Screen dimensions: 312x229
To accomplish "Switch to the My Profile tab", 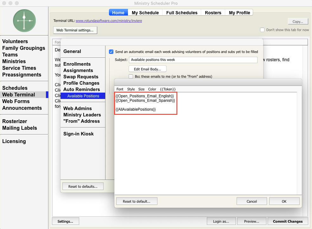I will (239, 13).
